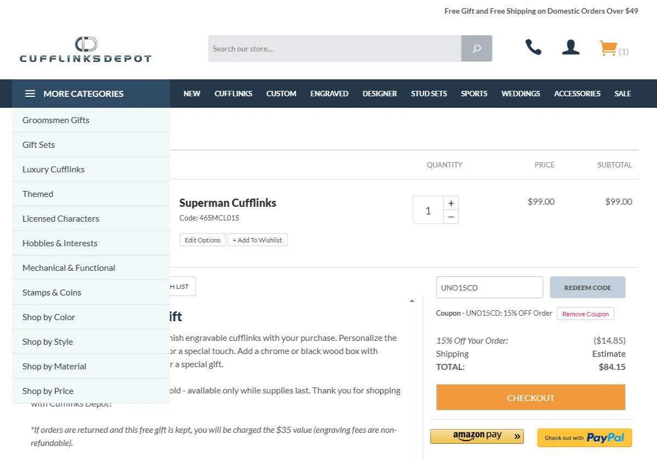Go to the Sale section

pos(623,94)
